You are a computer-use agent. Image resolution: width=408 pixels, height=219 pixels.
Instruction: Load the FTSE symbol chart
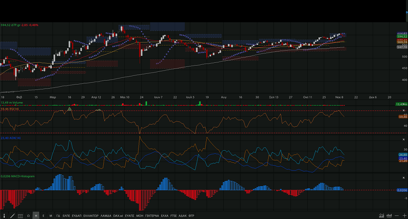point(174,216)
